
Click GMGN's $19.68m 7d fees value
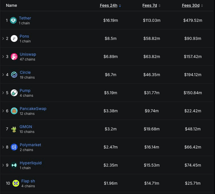click(152, 129)
